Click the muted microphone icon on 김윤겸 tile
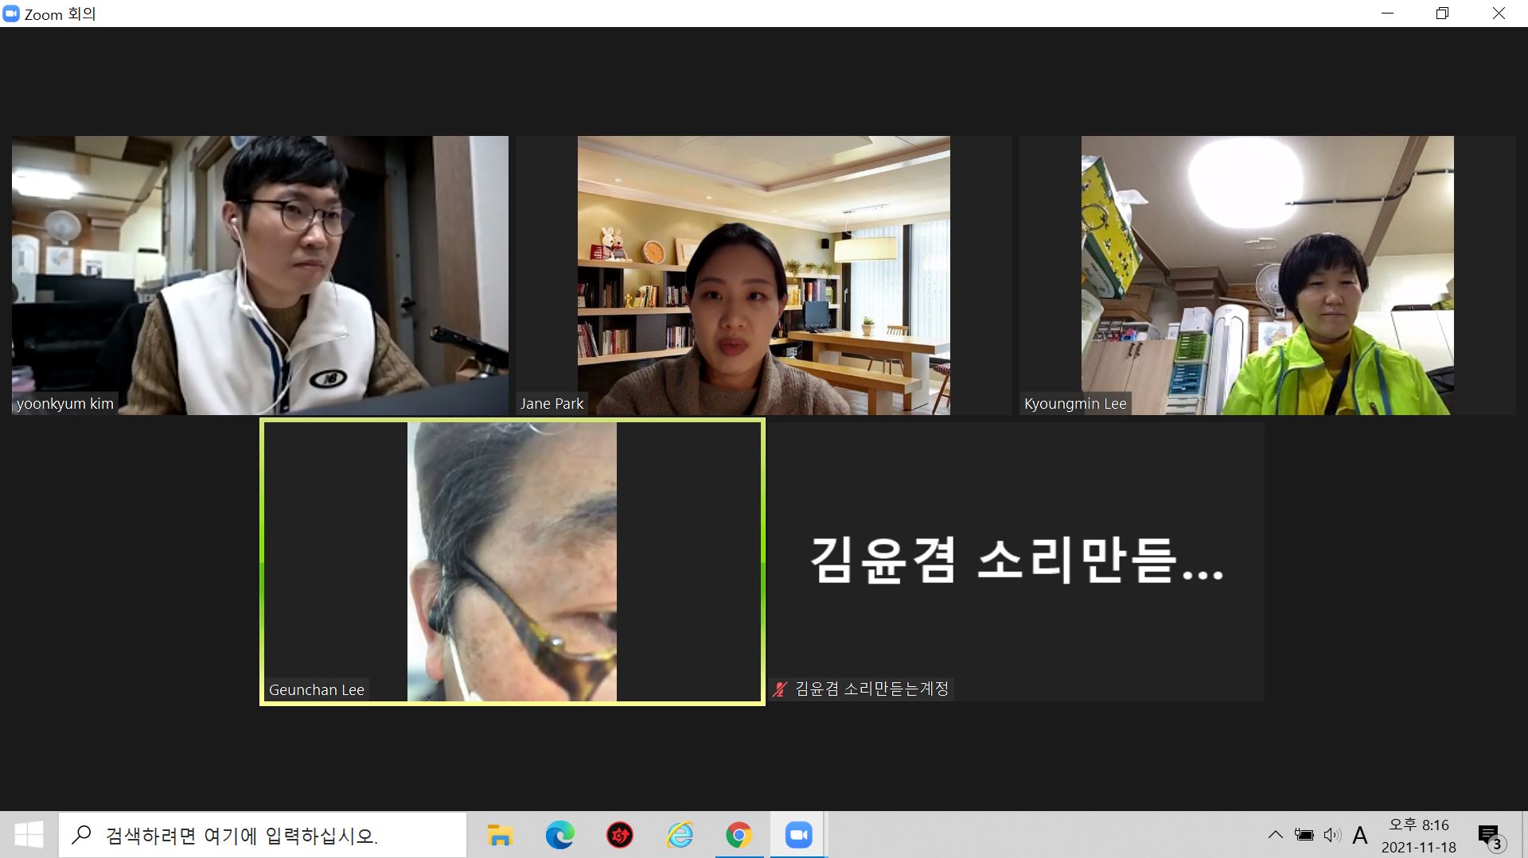The width and height of the screenshot is (1528, 858). pyautogui.click(x=780, y=689)
